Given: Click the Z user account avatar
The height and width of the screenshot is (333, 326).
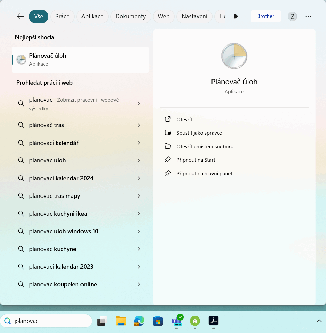Looking at the screenshot, I should pos(292,16).
